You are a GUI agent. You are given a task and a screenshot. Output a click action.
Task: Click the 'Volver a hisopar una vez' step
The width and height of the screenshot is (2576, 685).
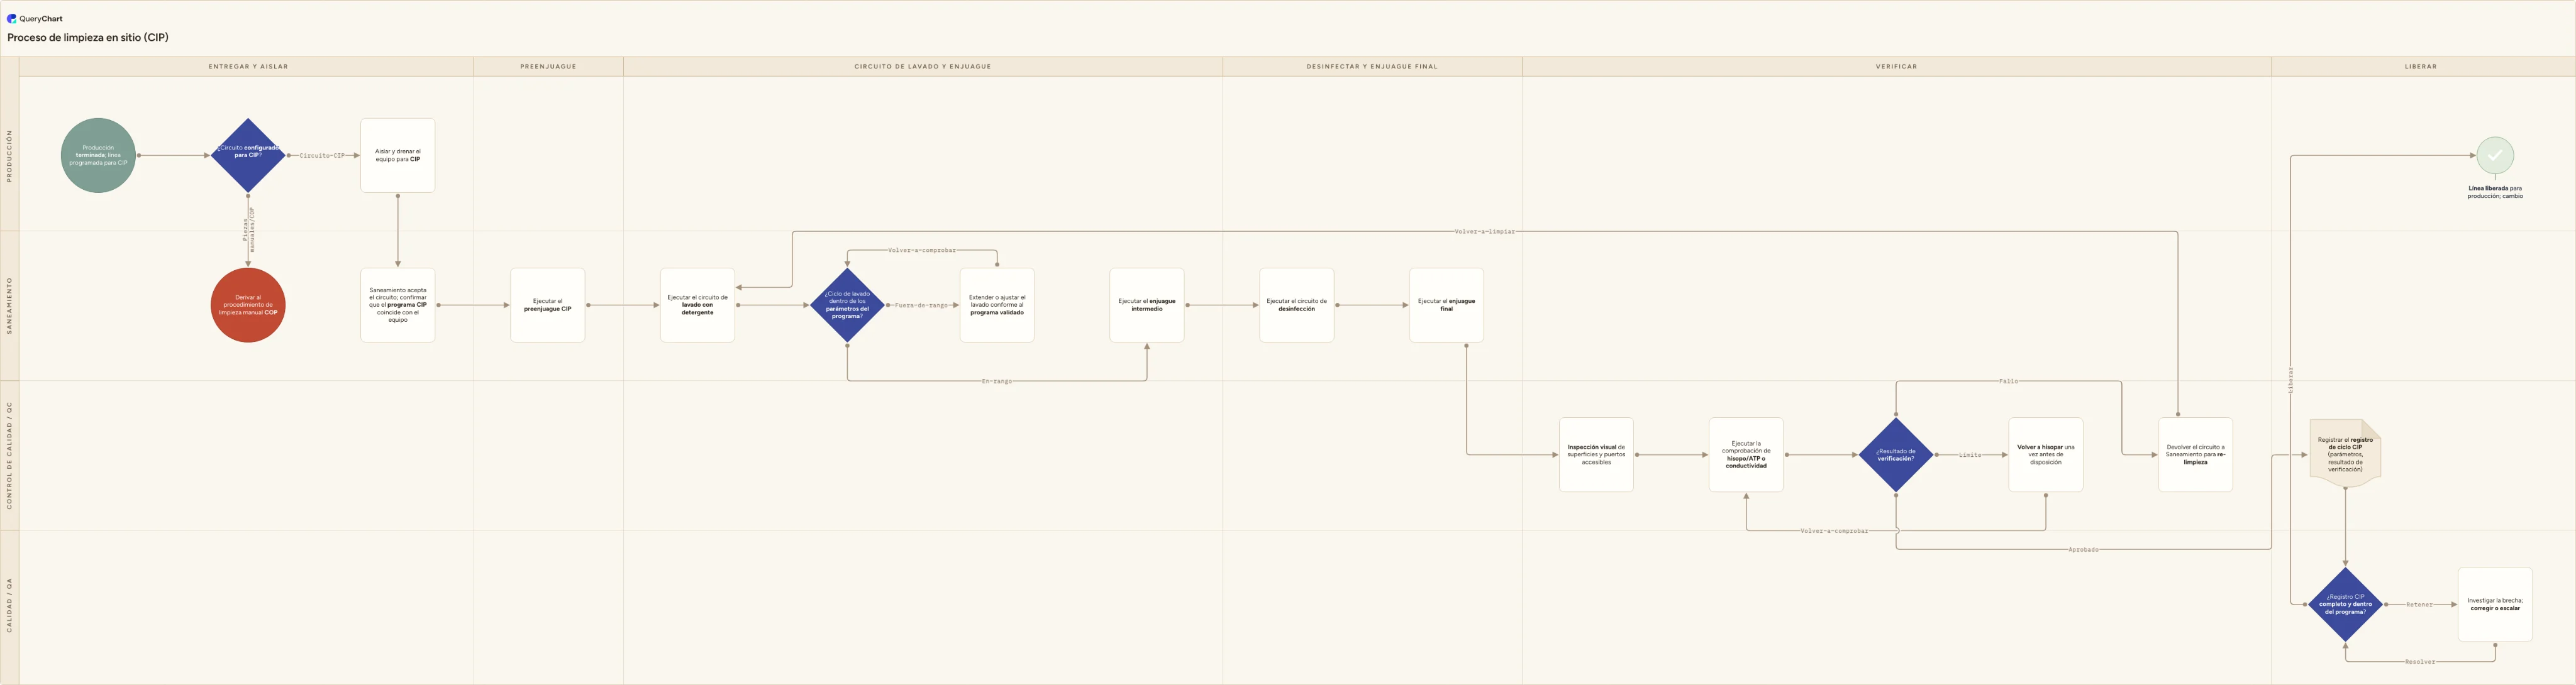tap(2046, 456)
